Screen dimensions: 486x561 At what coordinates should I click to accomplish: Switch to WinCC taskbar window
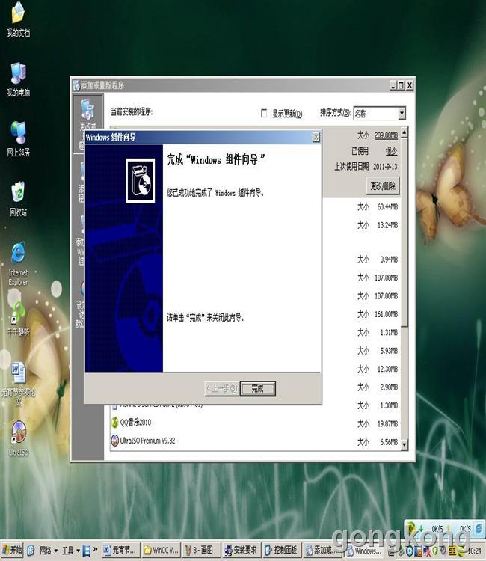[x=162, y=551]
